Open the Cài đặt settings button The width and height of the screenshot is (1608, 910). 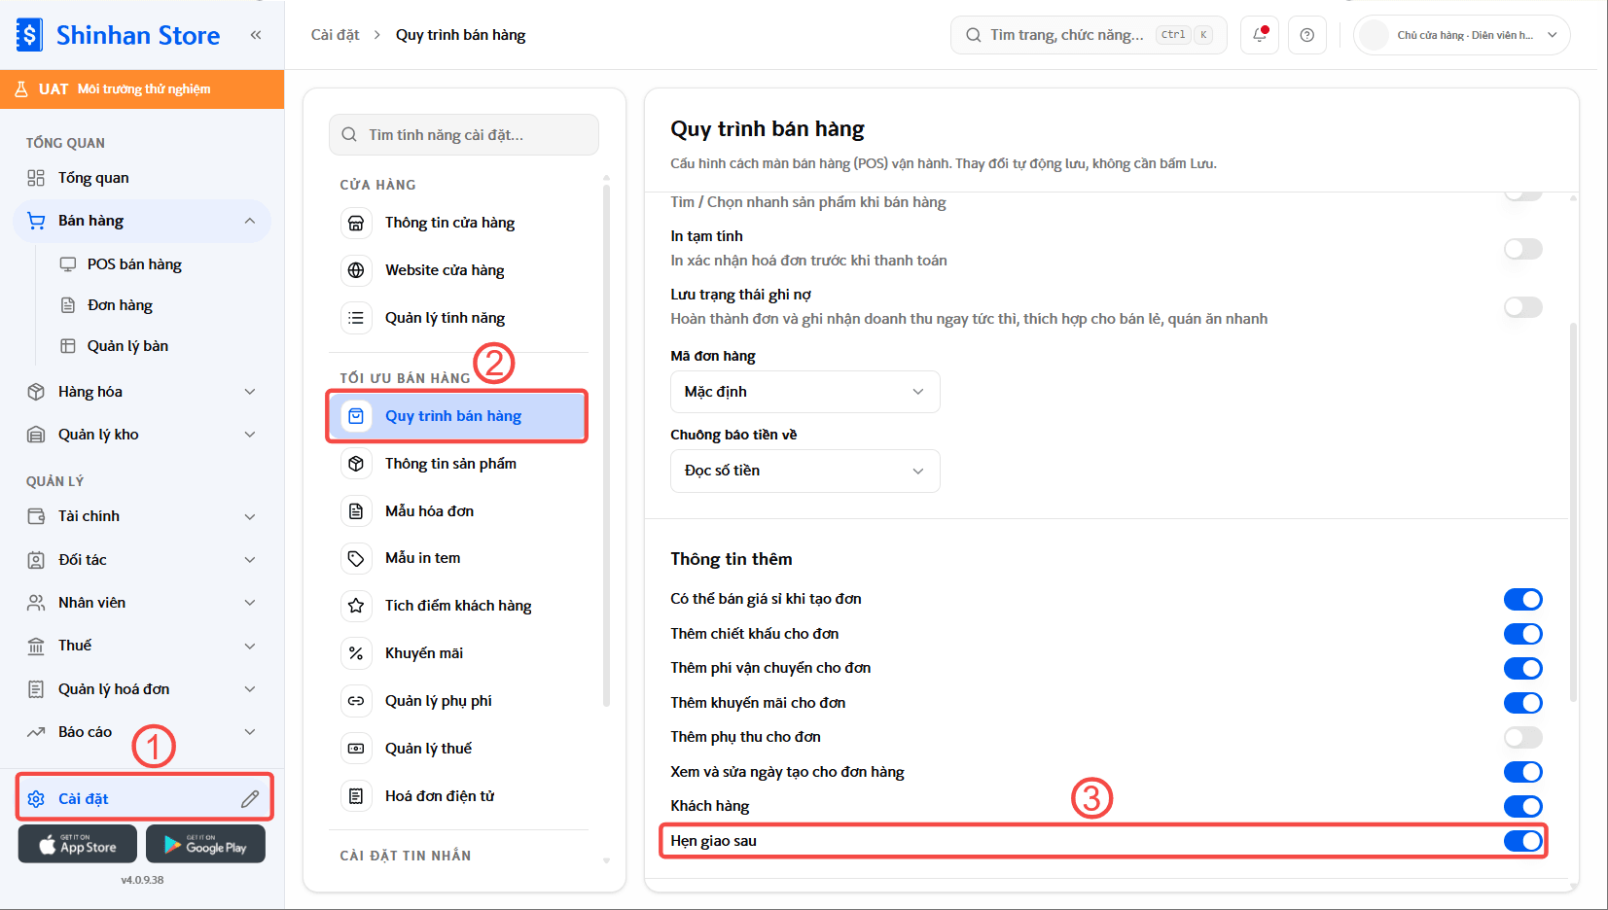tap(144, 798)
